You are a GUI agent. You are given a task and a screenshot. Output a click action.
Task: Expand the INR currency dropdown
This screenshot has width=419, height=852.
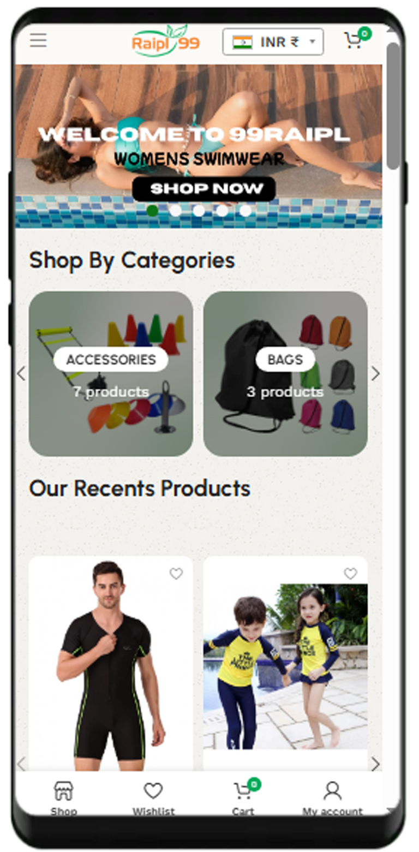(273, 42)
